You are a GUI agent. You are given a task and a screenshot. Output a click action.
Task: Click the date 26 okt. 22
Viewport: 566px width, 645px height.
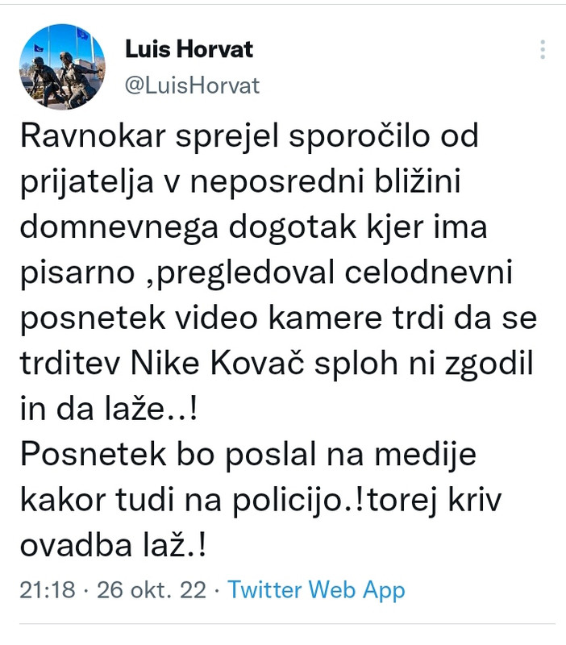click(152, 590)
